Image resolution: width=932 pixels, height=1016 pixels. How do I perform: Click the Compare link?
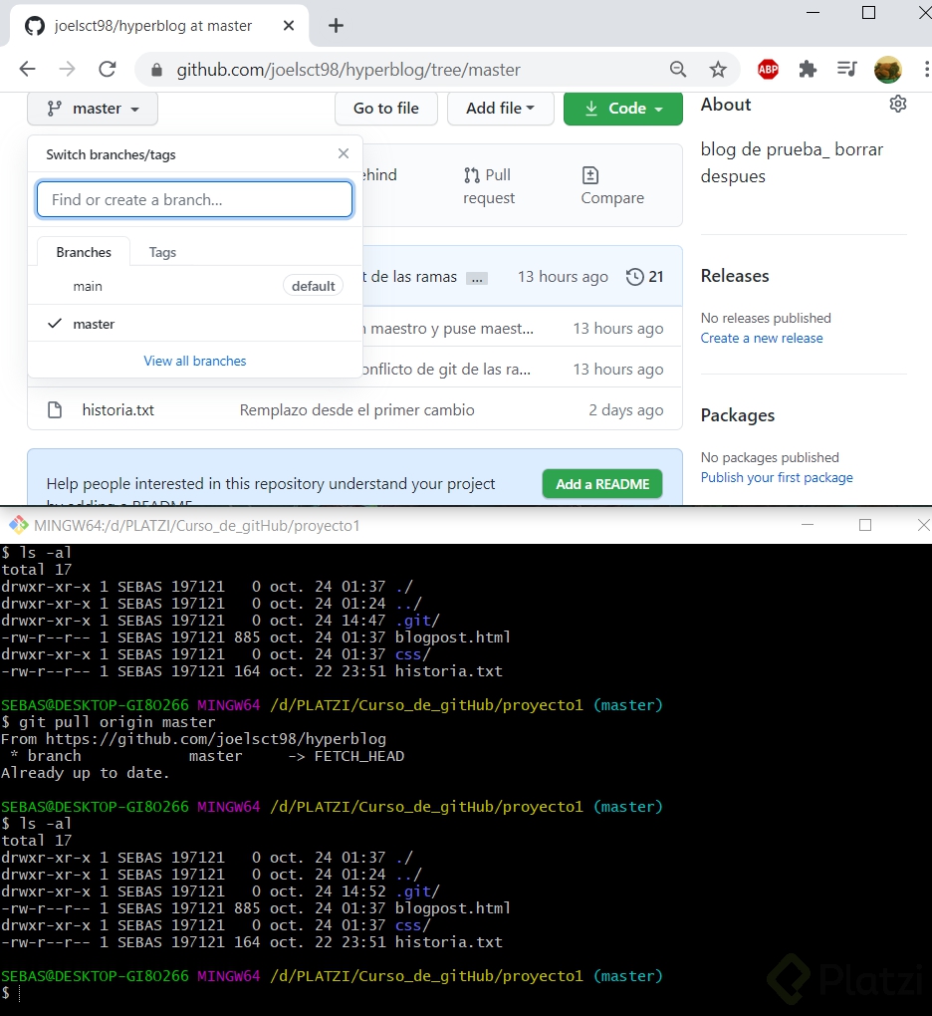[x=612, y=186]
